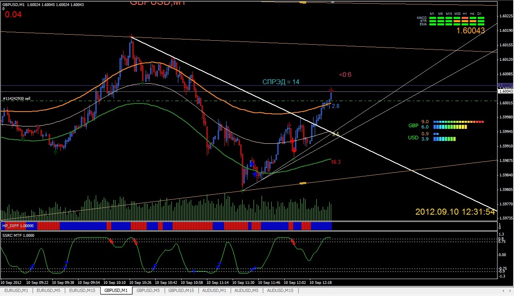Screen dimensions: 514x296
Task: Click the "<0:6" candle timer text
Action: pyautogui.click(x=345, y=75)
